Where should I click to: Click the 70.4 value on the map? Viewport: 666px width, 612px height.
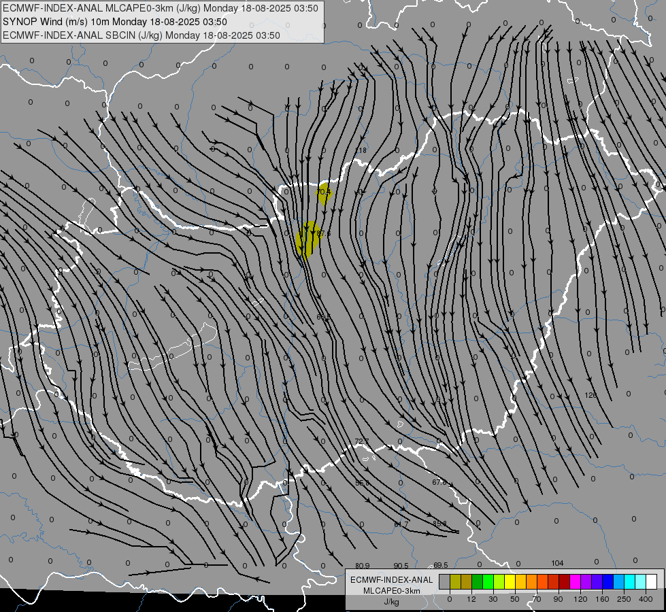tap(324, 192)
